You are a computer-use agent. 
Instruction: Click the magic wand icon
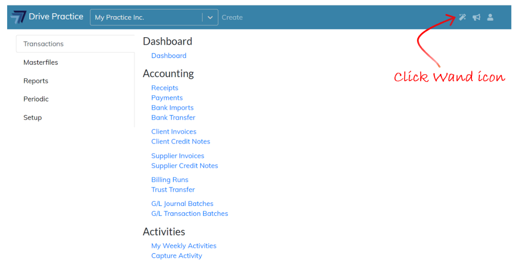pos(462,17)
